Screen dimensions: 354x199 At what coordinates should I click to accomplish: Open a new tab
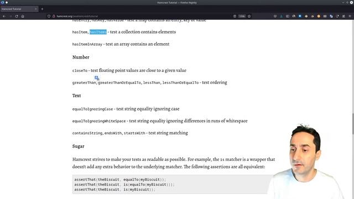point(42,9)
